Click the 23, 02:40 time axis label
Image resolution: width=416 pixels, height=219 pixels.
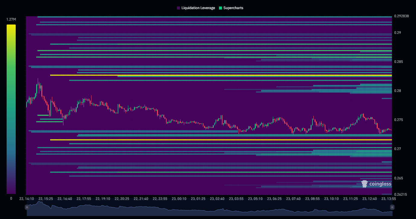point(217,199)
